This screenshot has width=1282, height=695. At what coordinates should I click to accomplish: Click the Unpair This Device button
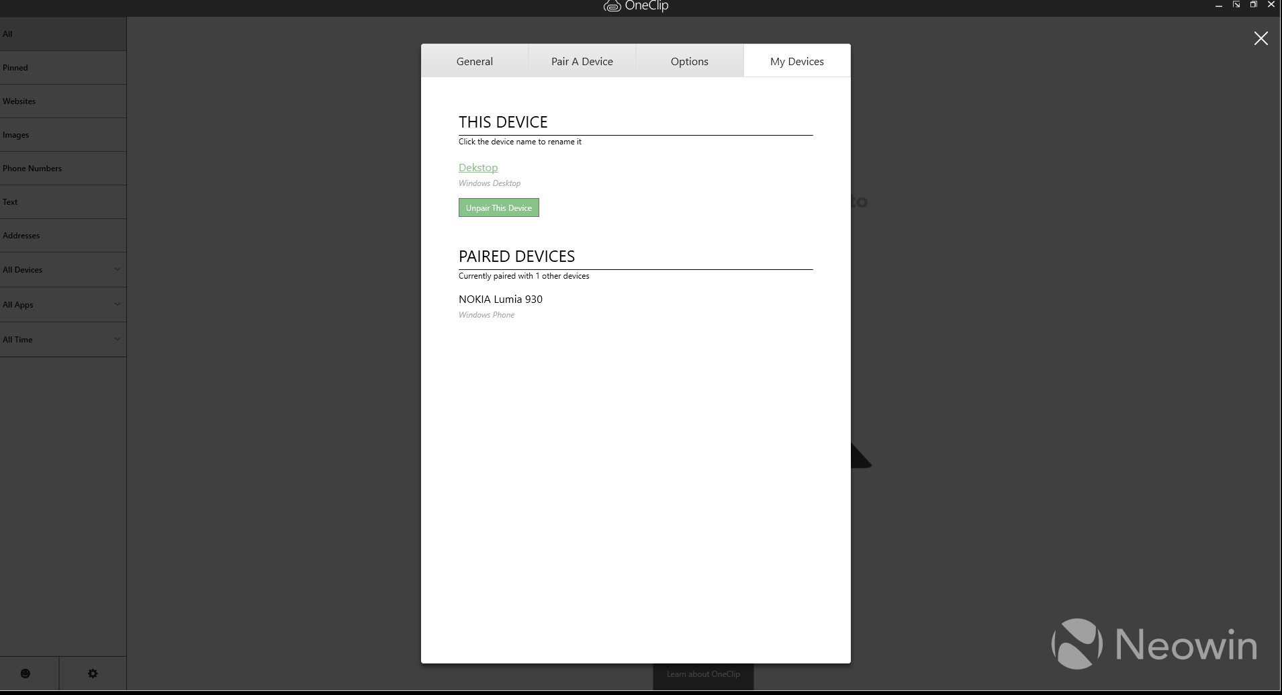(x=499, y=207)
